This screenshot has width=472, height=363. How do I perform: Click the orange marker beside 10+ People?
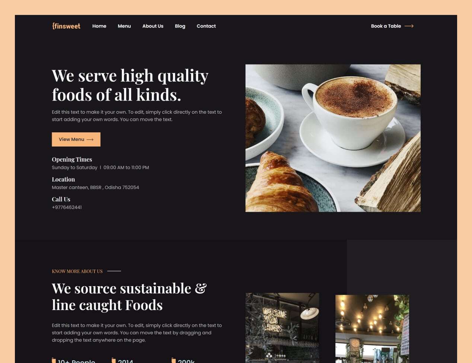[x=54, y=360]
